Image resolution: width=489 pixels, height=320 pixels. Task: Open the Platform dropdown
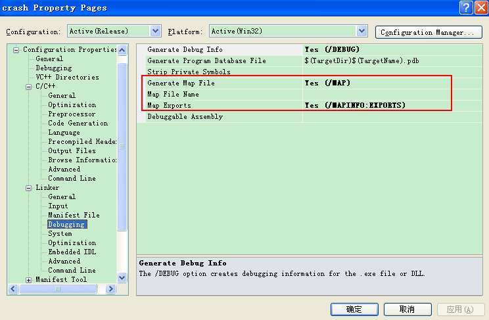(x=361, y=31)
